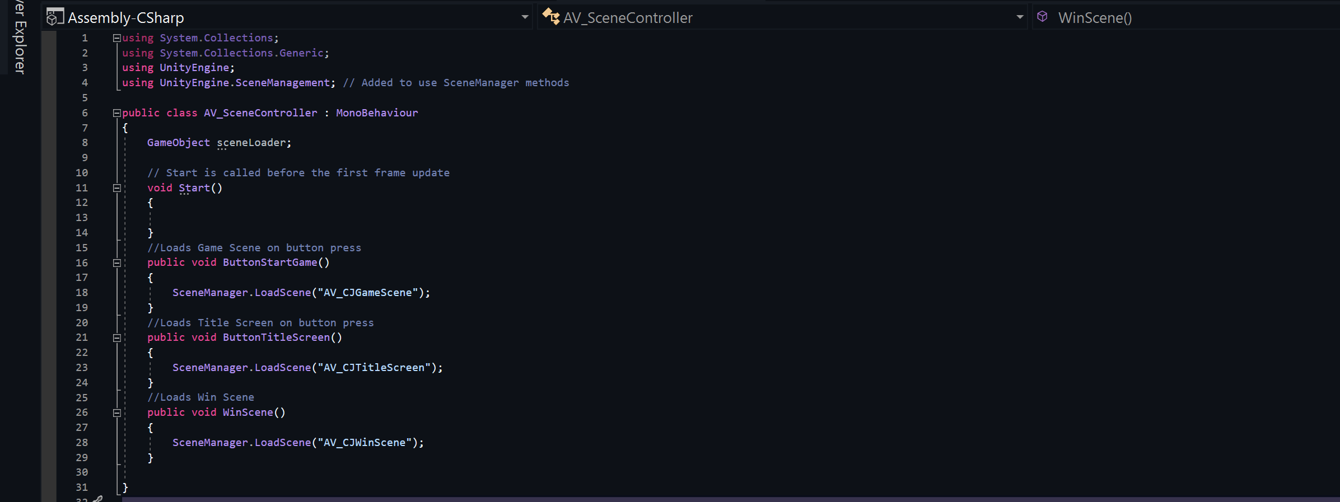
Task: Click the Start method name
Action: [194, 188]
